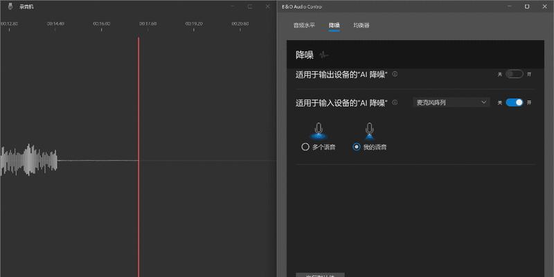Open info icon for output device AI 降噪
The height and width of the screenshot is (277, 554).
point(395,74)
